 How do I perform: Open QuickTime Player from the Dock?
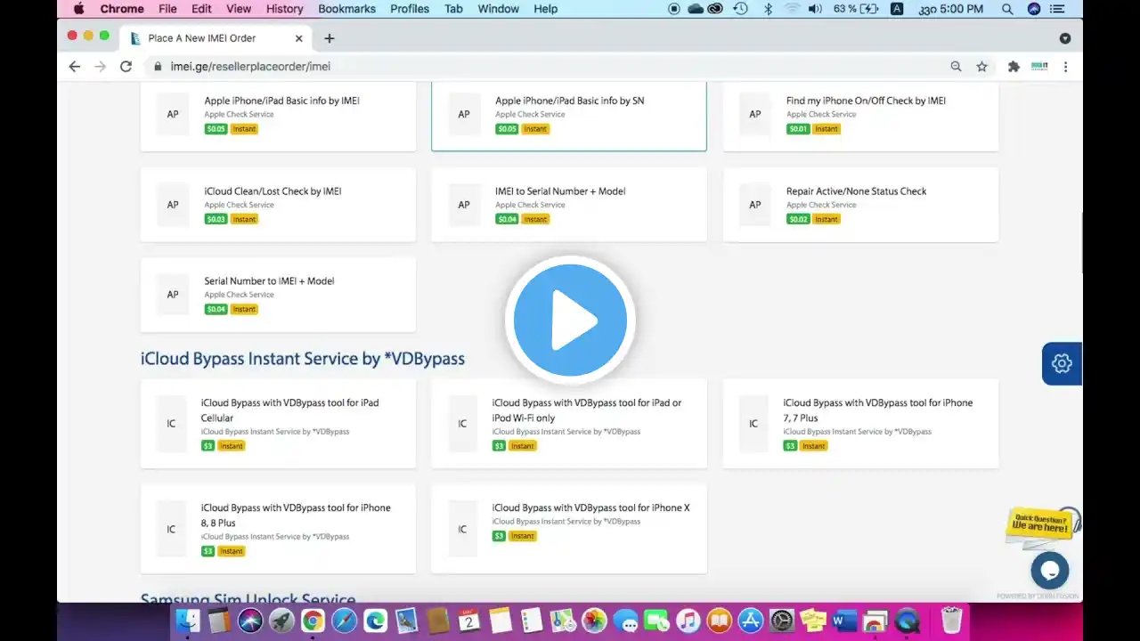coord(908,621)
